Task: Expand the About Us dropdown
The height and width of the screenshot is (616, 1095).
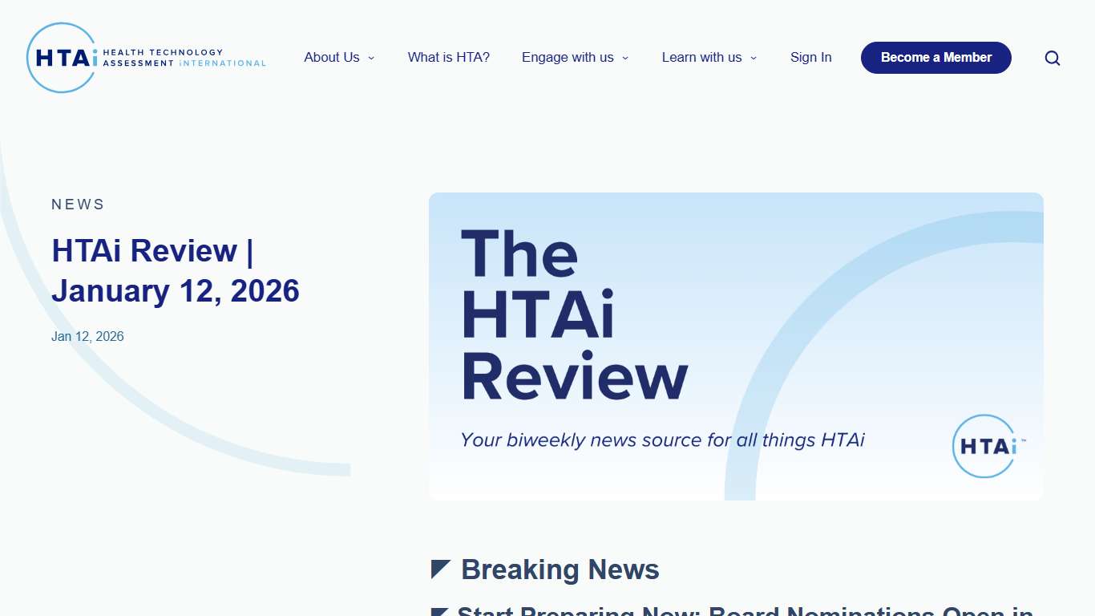Action: pyautogui.click(x=338, y=57)
